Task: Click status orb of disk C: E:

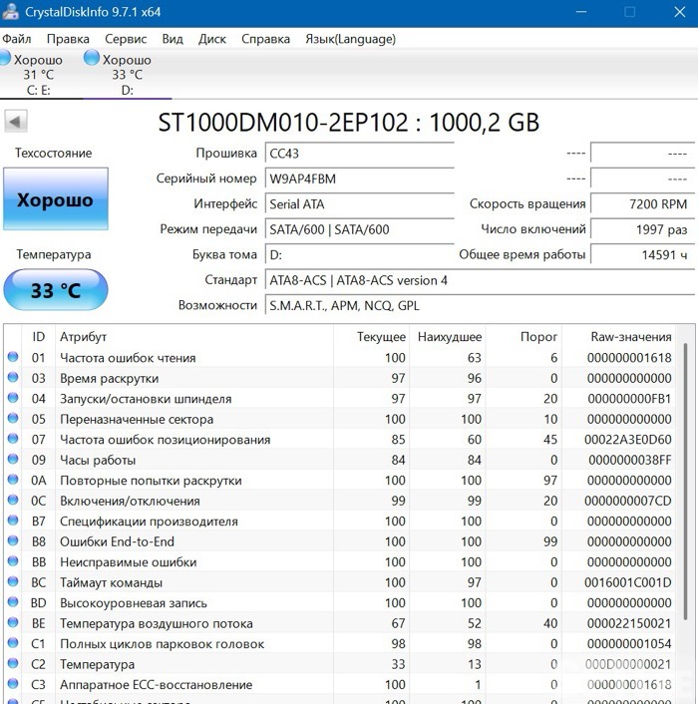Action: tap(4, 58)
